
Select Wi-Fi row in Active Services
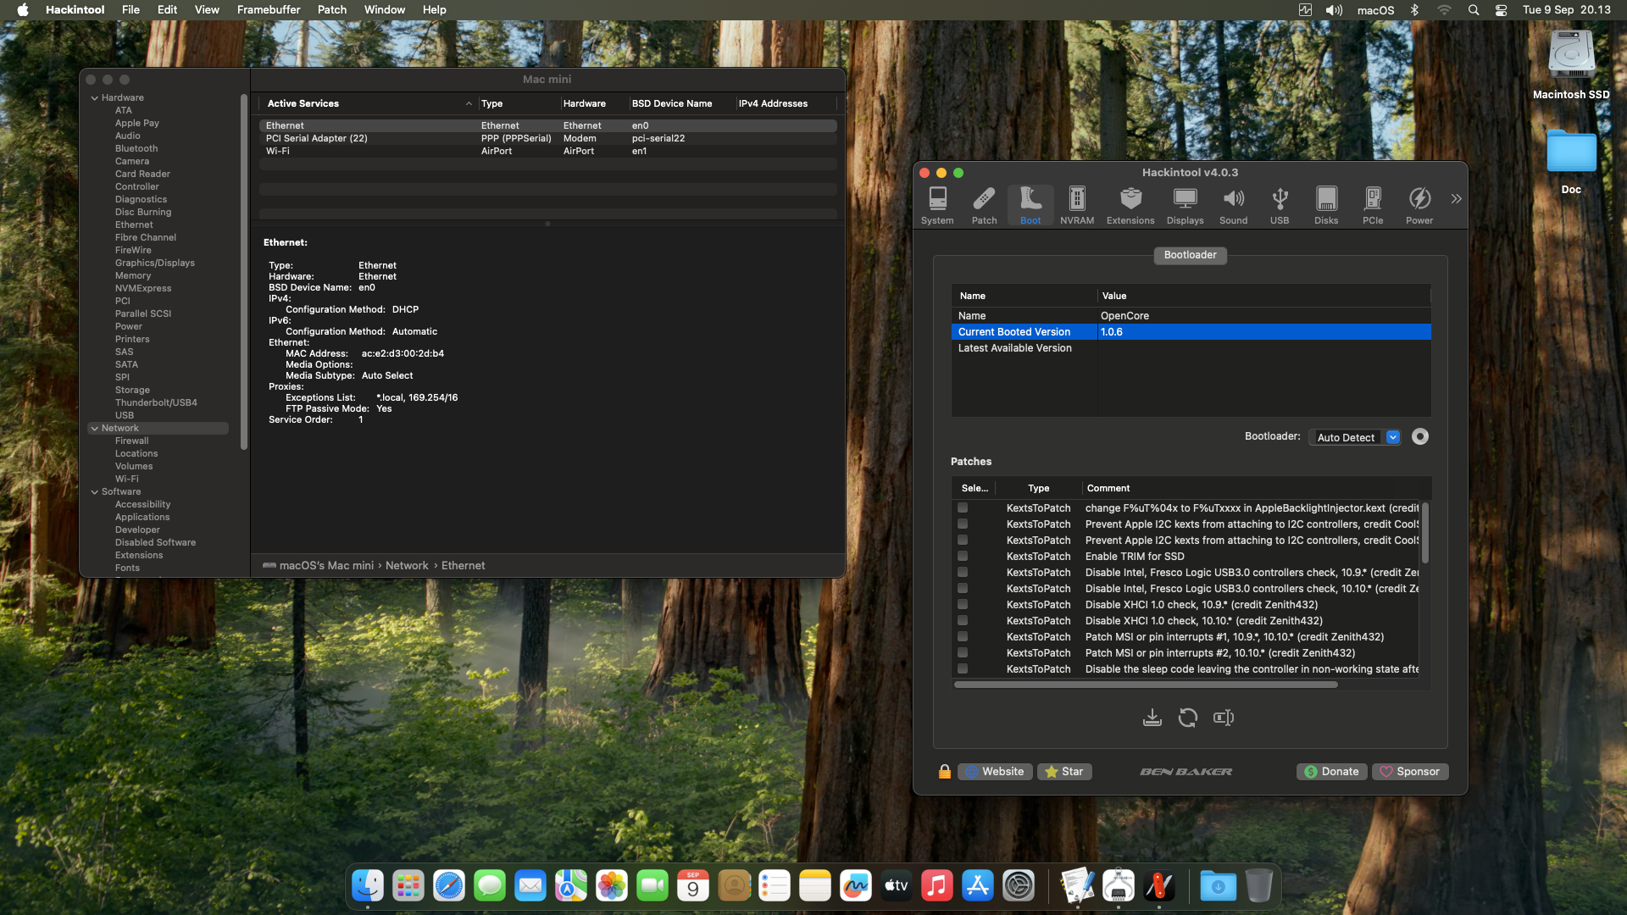click(547, 151)
